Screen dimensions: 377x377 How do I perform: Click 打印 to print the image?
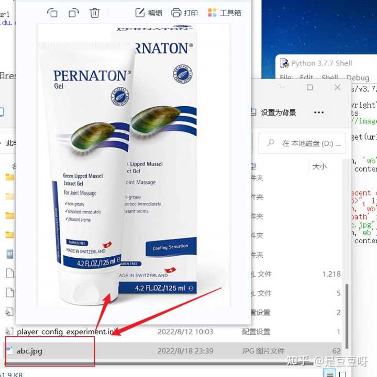[185, 13]
